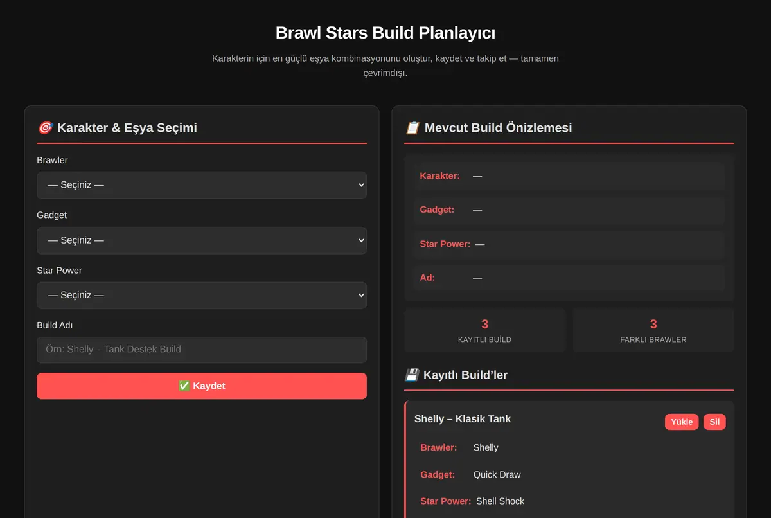Open the Brawler dropdown
Screen dimensions: 771x518
point(202,185)
